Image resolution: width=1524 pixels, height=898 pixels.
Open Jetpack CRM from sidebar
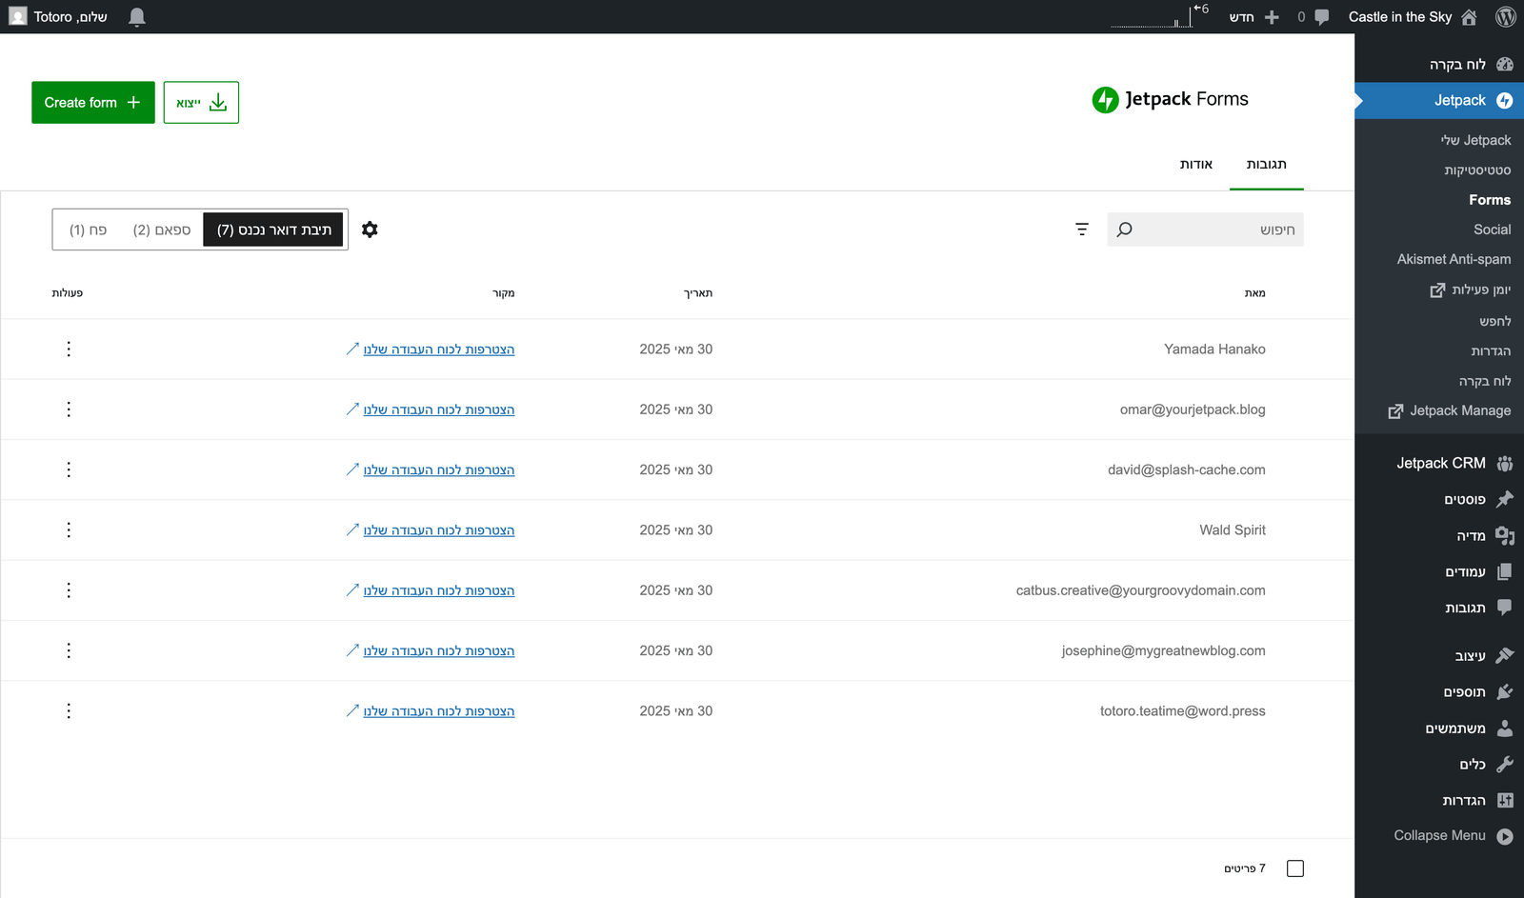tap(1440, 463)
